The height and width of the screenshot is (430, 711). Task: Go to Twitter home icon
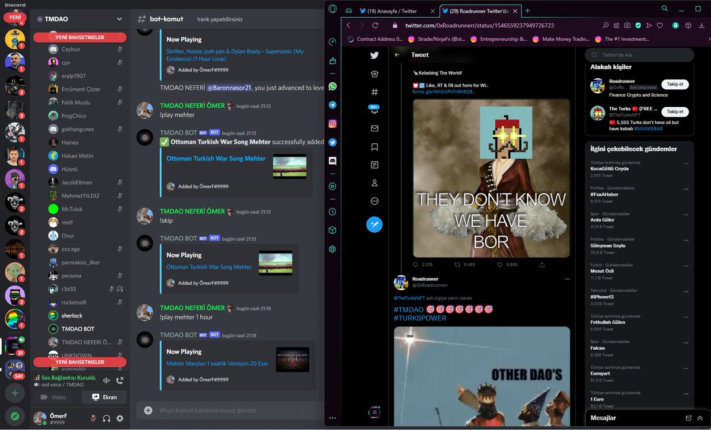(x=374, y=74)
